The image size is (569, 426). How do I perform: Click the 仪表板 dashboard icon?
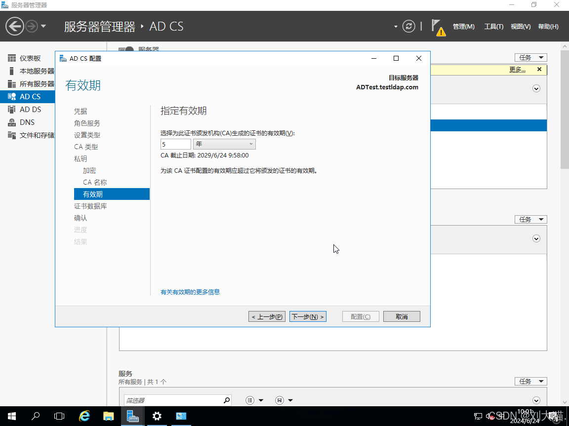tap(12, 58)
